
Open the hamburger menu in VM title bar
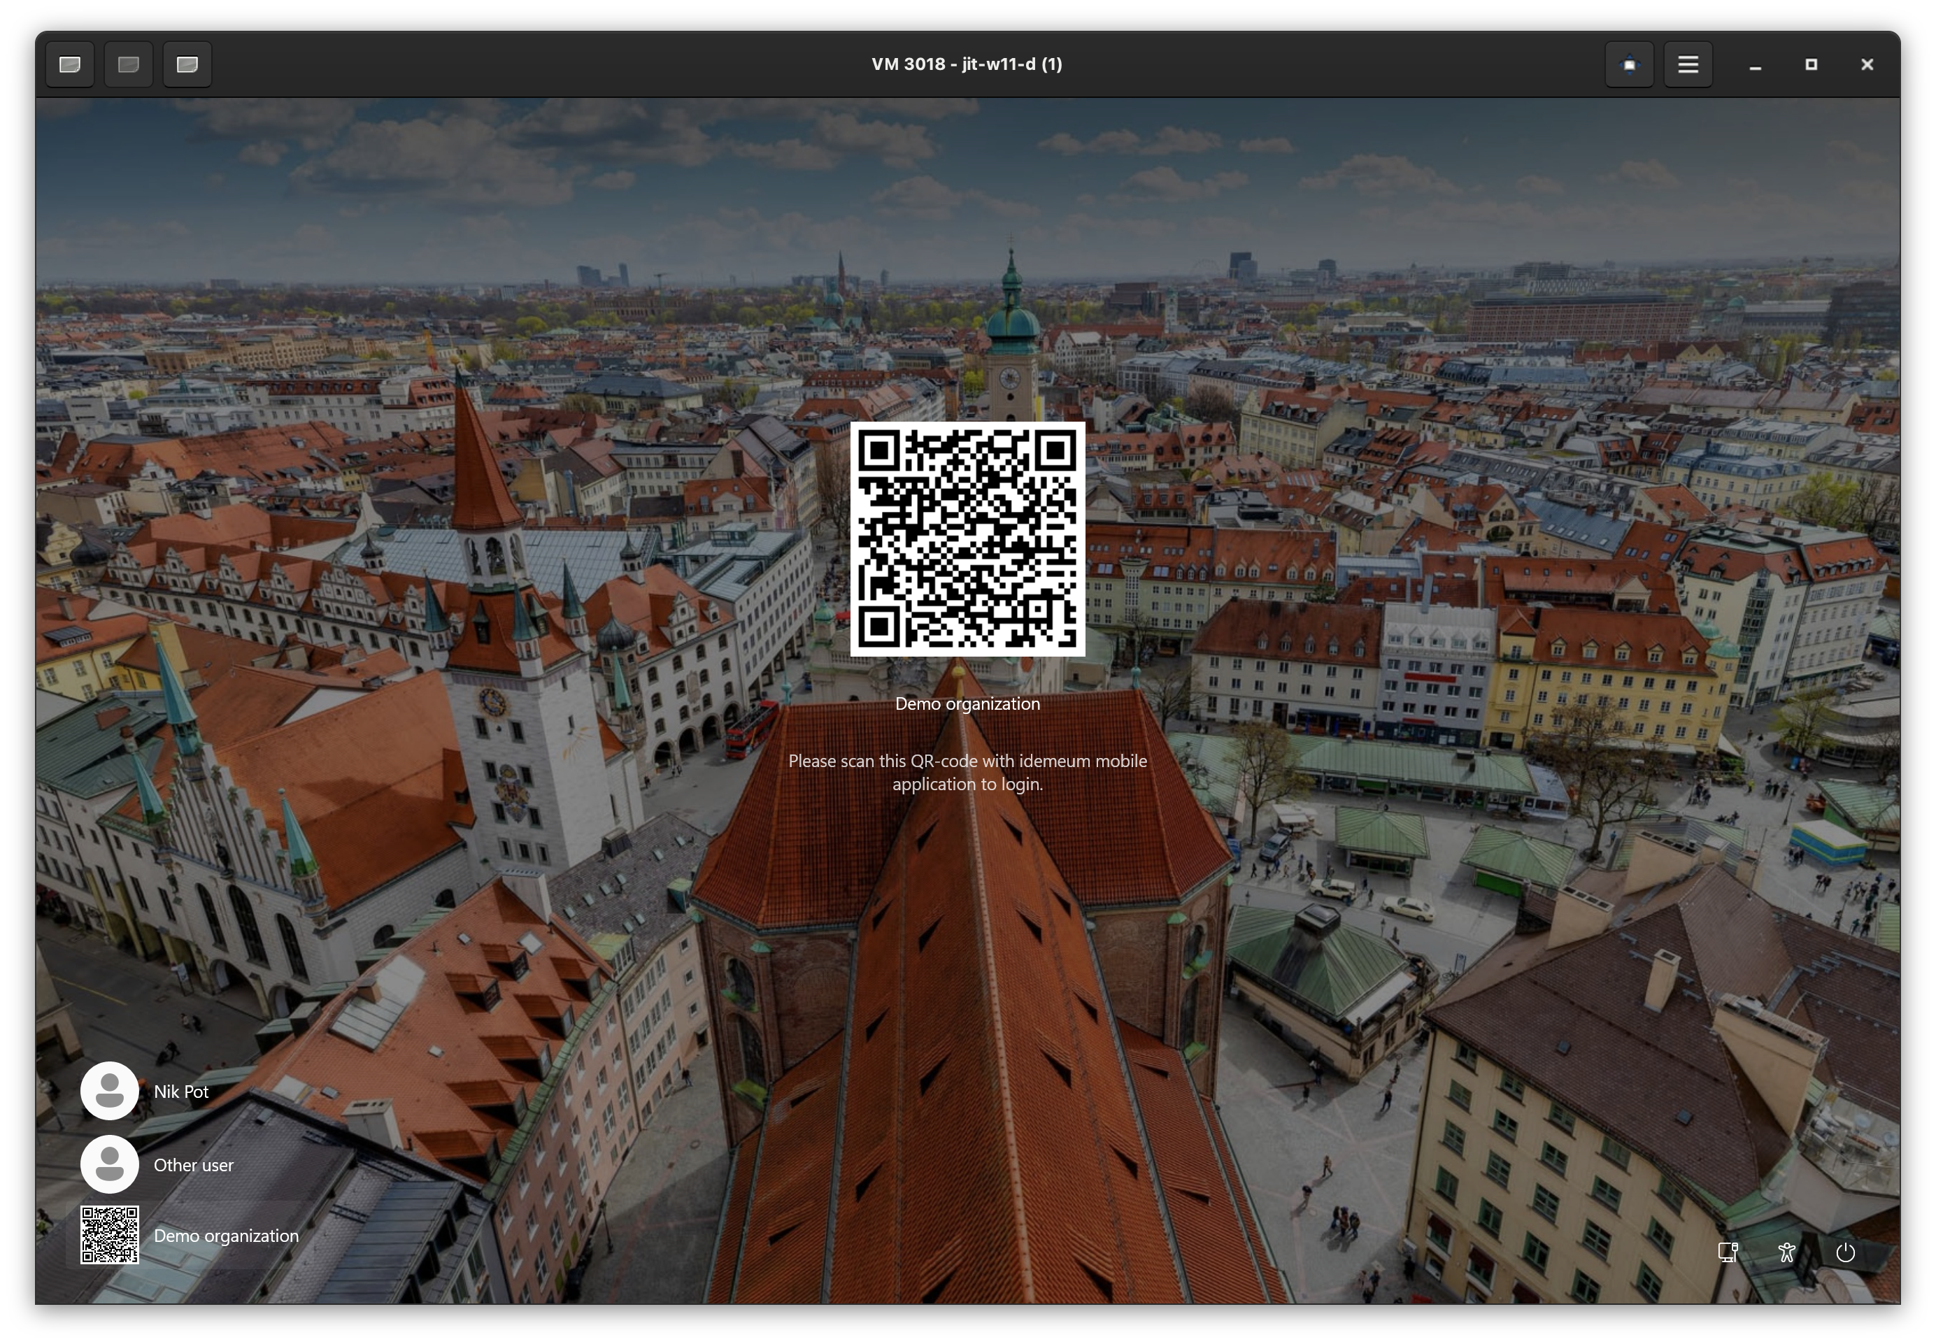(1688, 65)
